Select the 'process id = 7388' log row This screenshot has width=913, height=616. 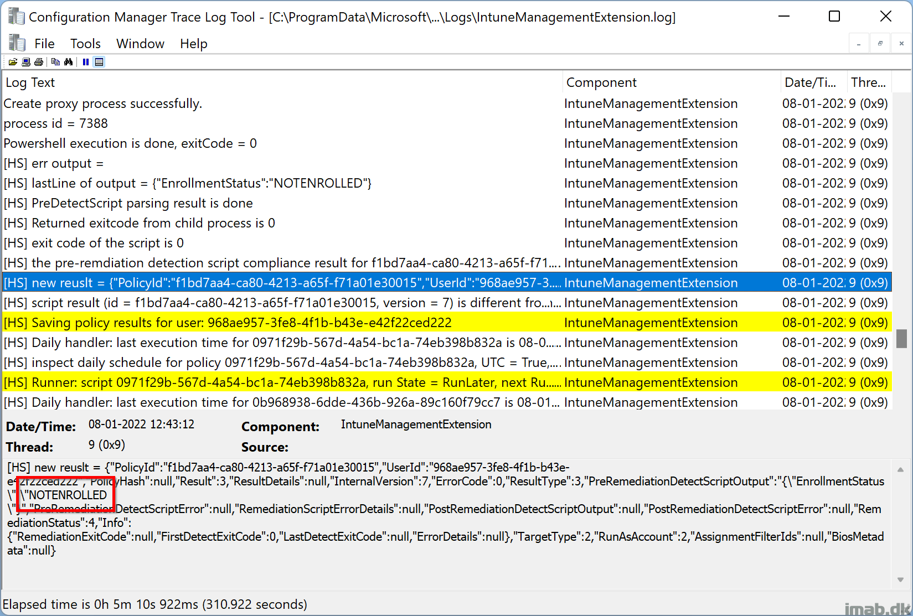tap(447, 123)
